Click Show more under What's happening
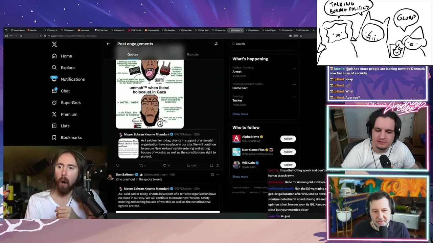This screenshot has width=433, height=243. [x=240, y=114]
